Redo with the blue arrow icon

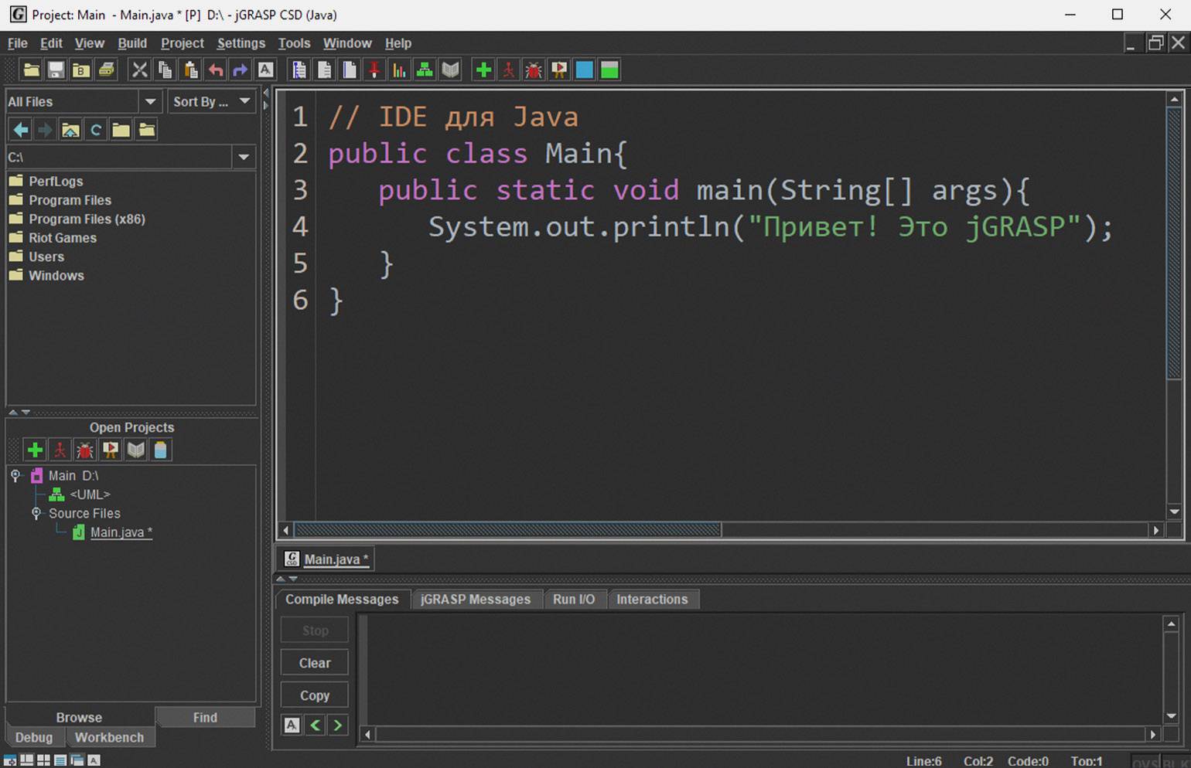pyautogui.click(x=240, y=70)
